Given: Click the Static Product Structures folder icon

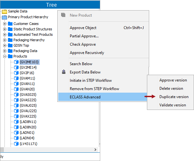Looking at the screenshot, I should click(10, 29).
